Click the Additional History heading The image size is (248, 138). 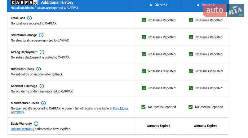[x=57, y=2]
